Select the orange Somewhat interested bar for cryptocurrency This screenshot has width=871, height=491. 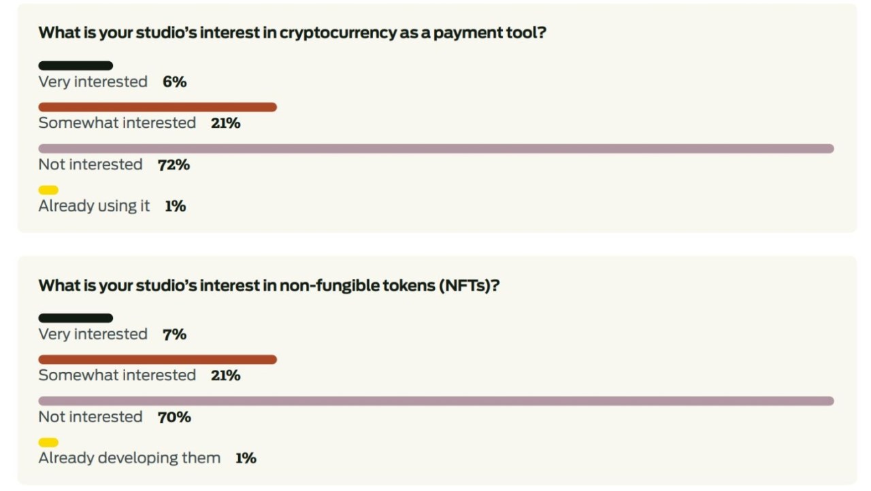(157, 107)
